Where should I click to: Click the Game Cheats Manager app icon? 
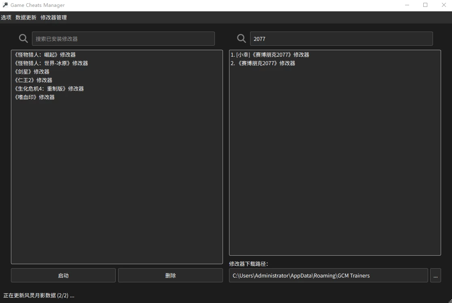[5, 5]
